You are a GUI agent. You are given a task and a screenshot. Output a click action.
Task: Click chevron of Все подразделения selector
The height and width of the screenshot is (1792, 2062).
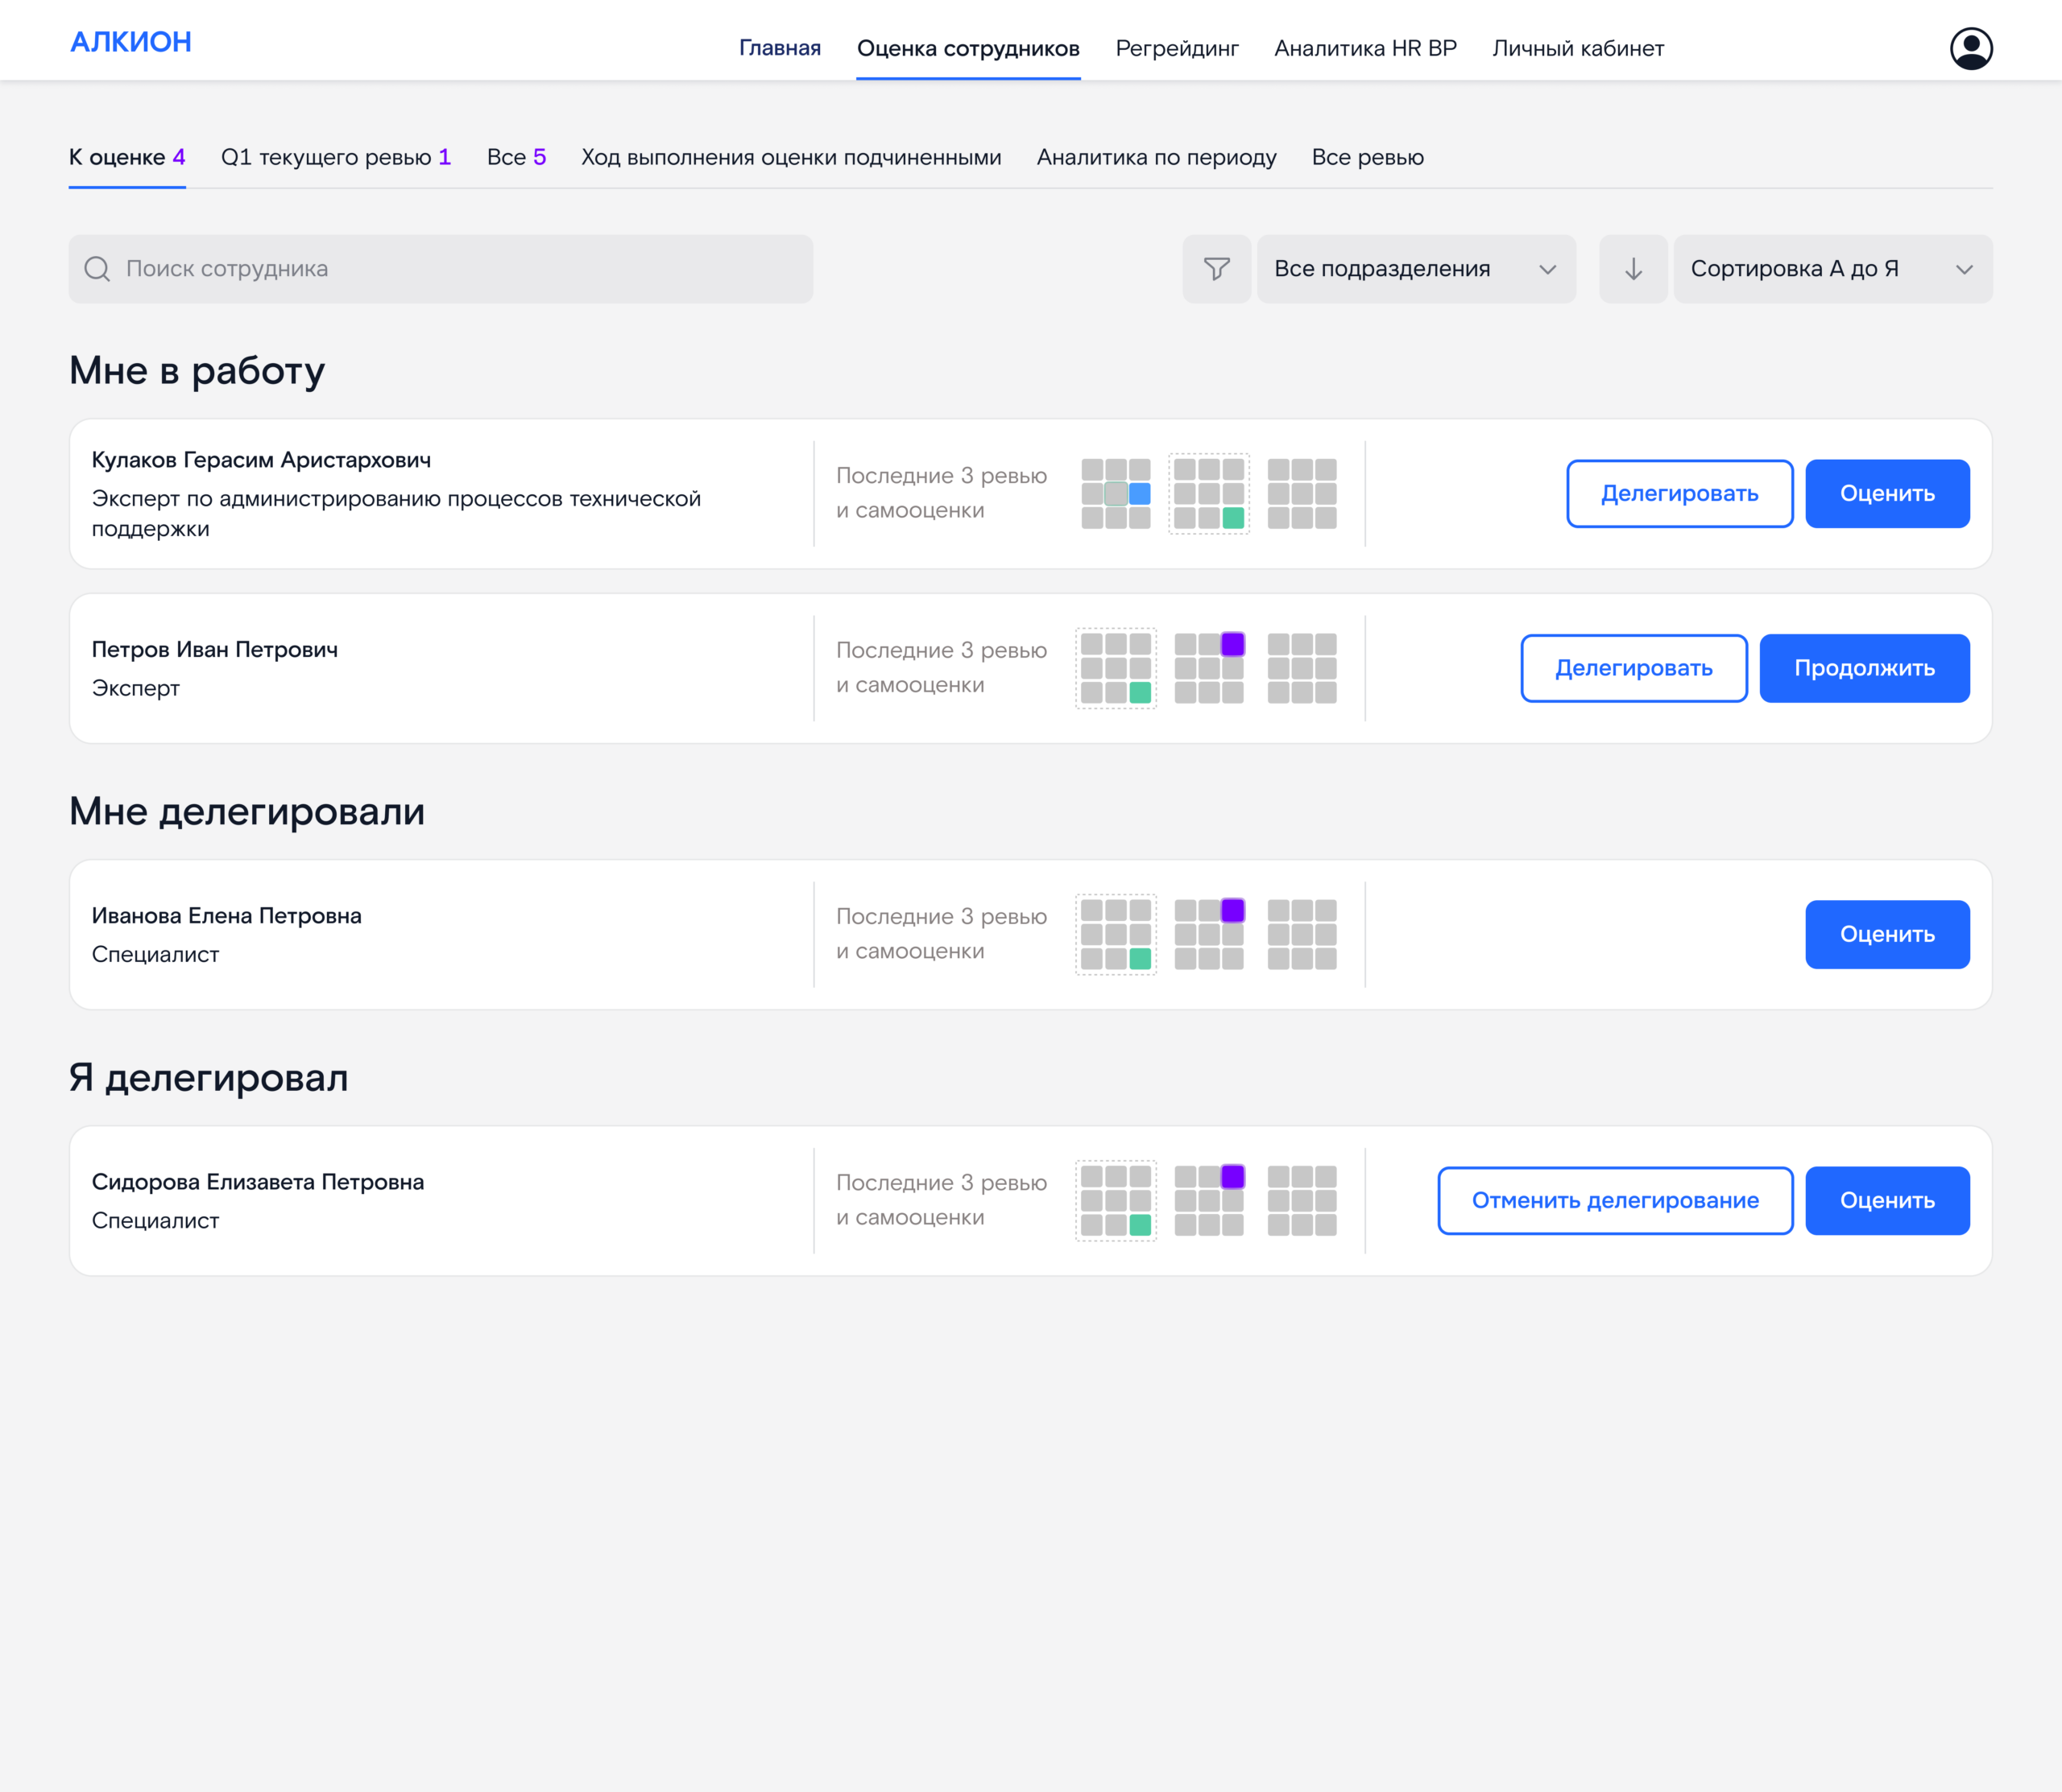point(1546,270)
